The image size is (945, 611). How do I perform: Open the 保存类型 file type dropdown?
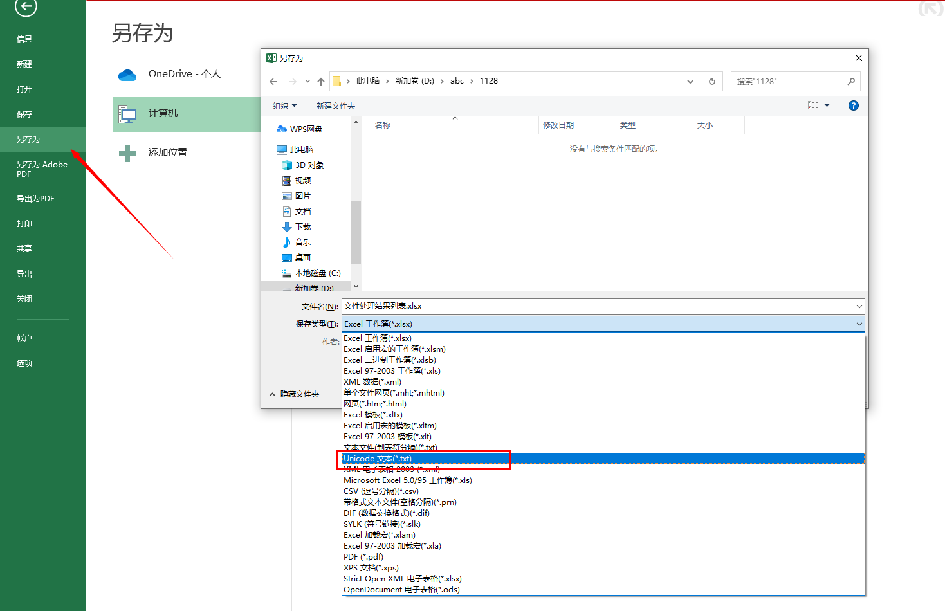coord(859,324)
